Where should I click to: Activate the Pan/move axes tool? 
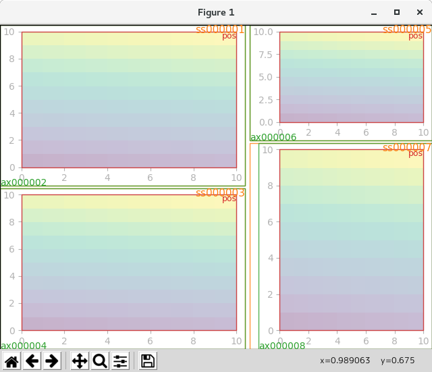point(80,361)
